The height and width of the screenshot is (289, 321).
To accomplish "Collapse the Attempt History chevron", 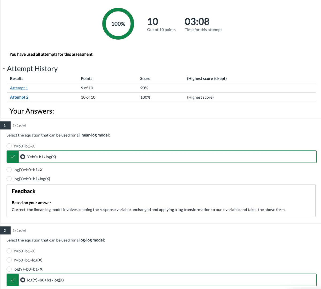I will (x=4, y=69).
